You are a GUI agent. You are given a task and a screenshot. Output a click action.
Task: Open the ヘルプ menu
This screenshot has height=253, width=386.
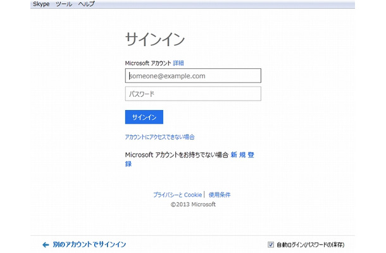click(86, 4)
